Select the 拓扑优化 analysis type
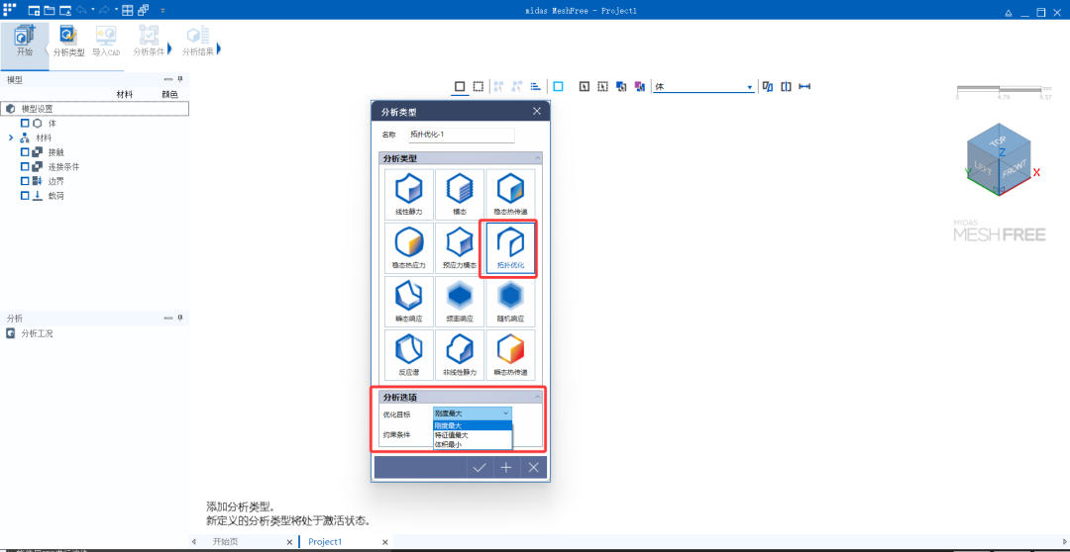This screenshot has height=552, width=1070. pos(510,247)
